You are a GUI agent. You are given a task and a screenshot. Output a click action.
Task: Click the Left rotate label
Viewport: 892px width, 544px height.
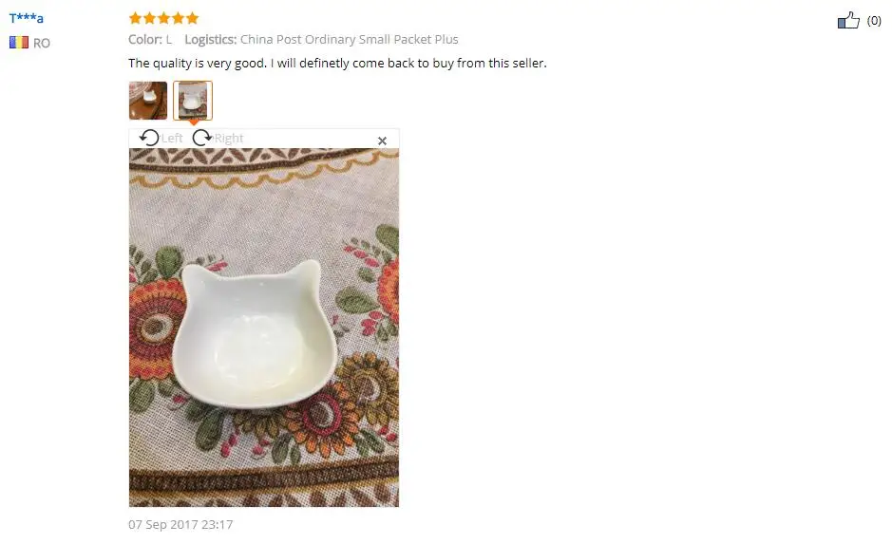click(172, 138)
